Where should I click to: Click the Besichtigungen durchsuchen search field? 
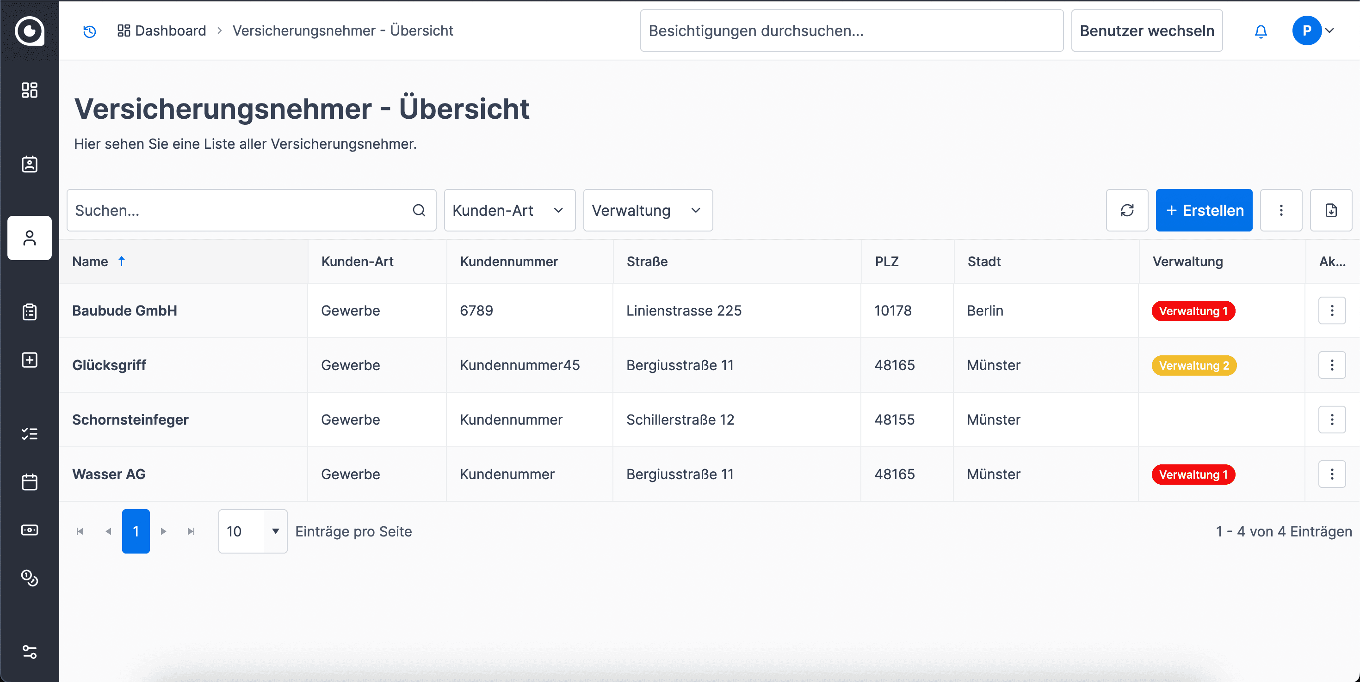click(x=851, y=31)
